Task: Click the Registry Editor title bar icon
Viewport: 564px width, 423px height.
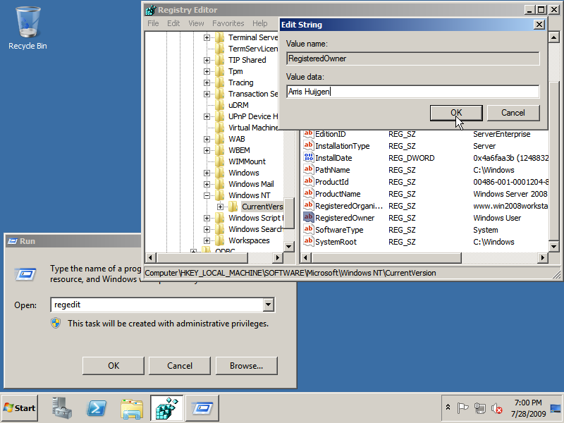Action: click(x=151, y=10)
